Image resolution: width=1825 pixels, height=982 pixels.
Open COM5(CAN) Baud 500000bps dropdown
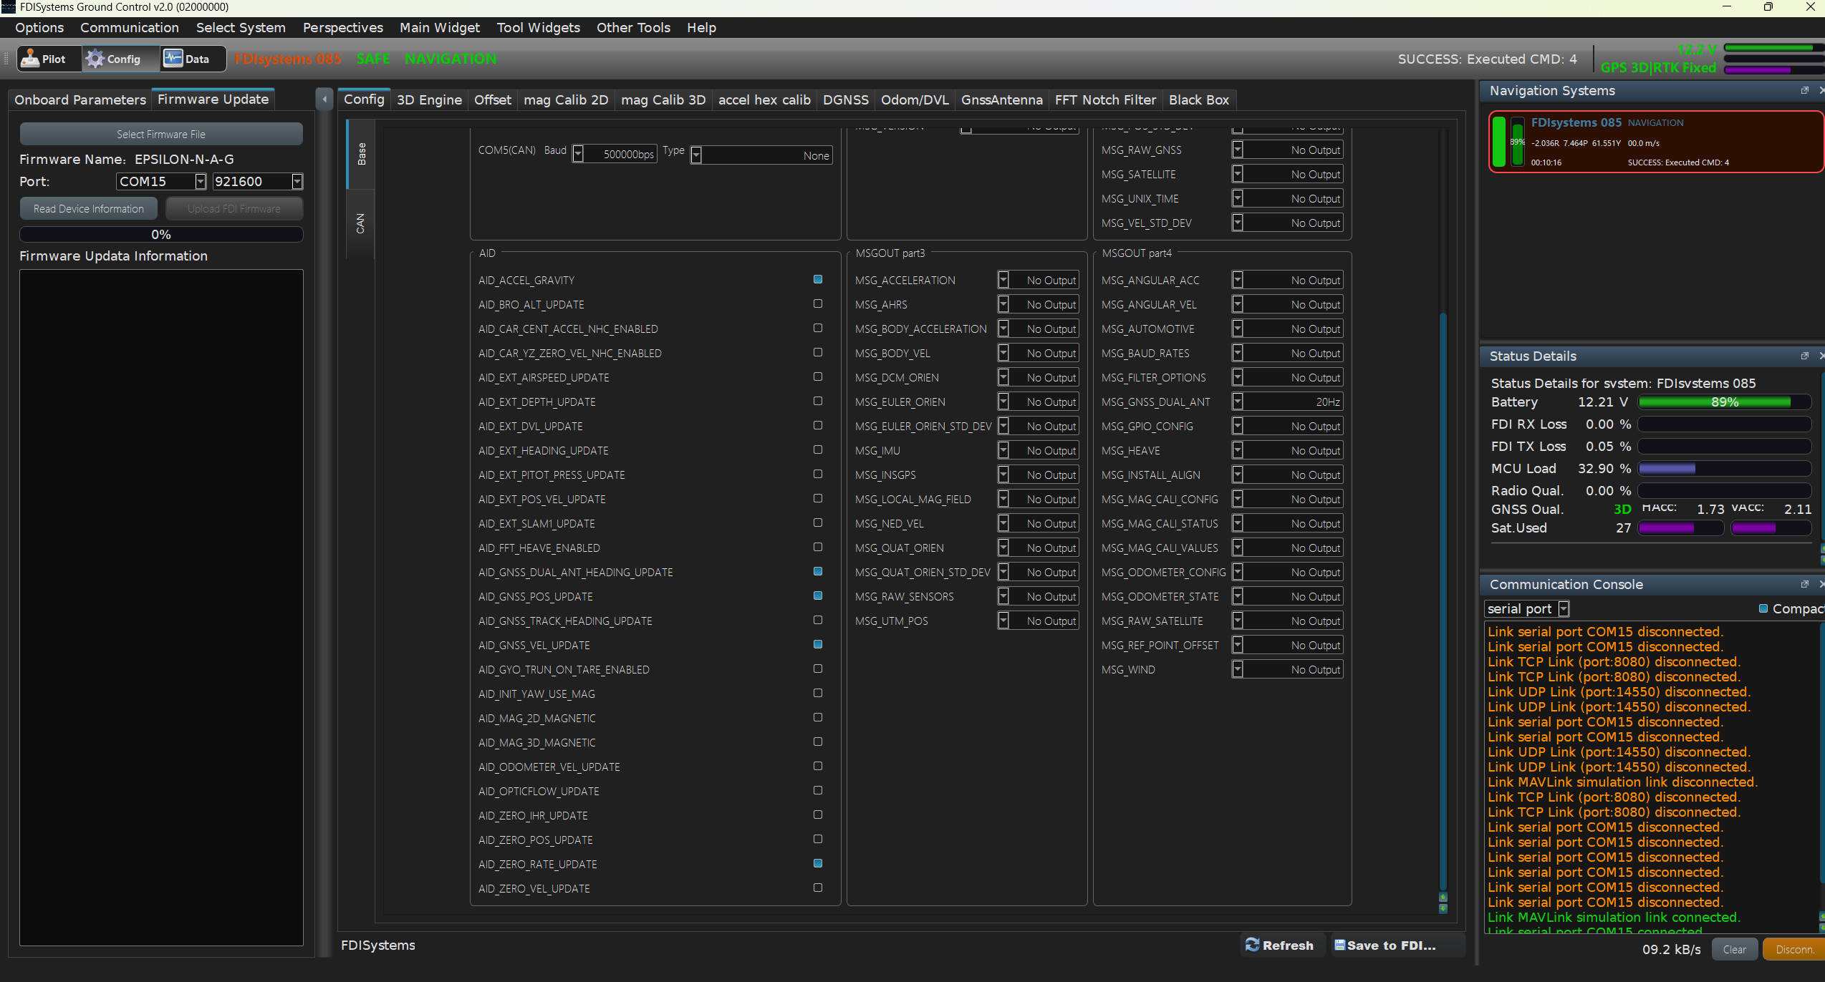click(615, 155)
